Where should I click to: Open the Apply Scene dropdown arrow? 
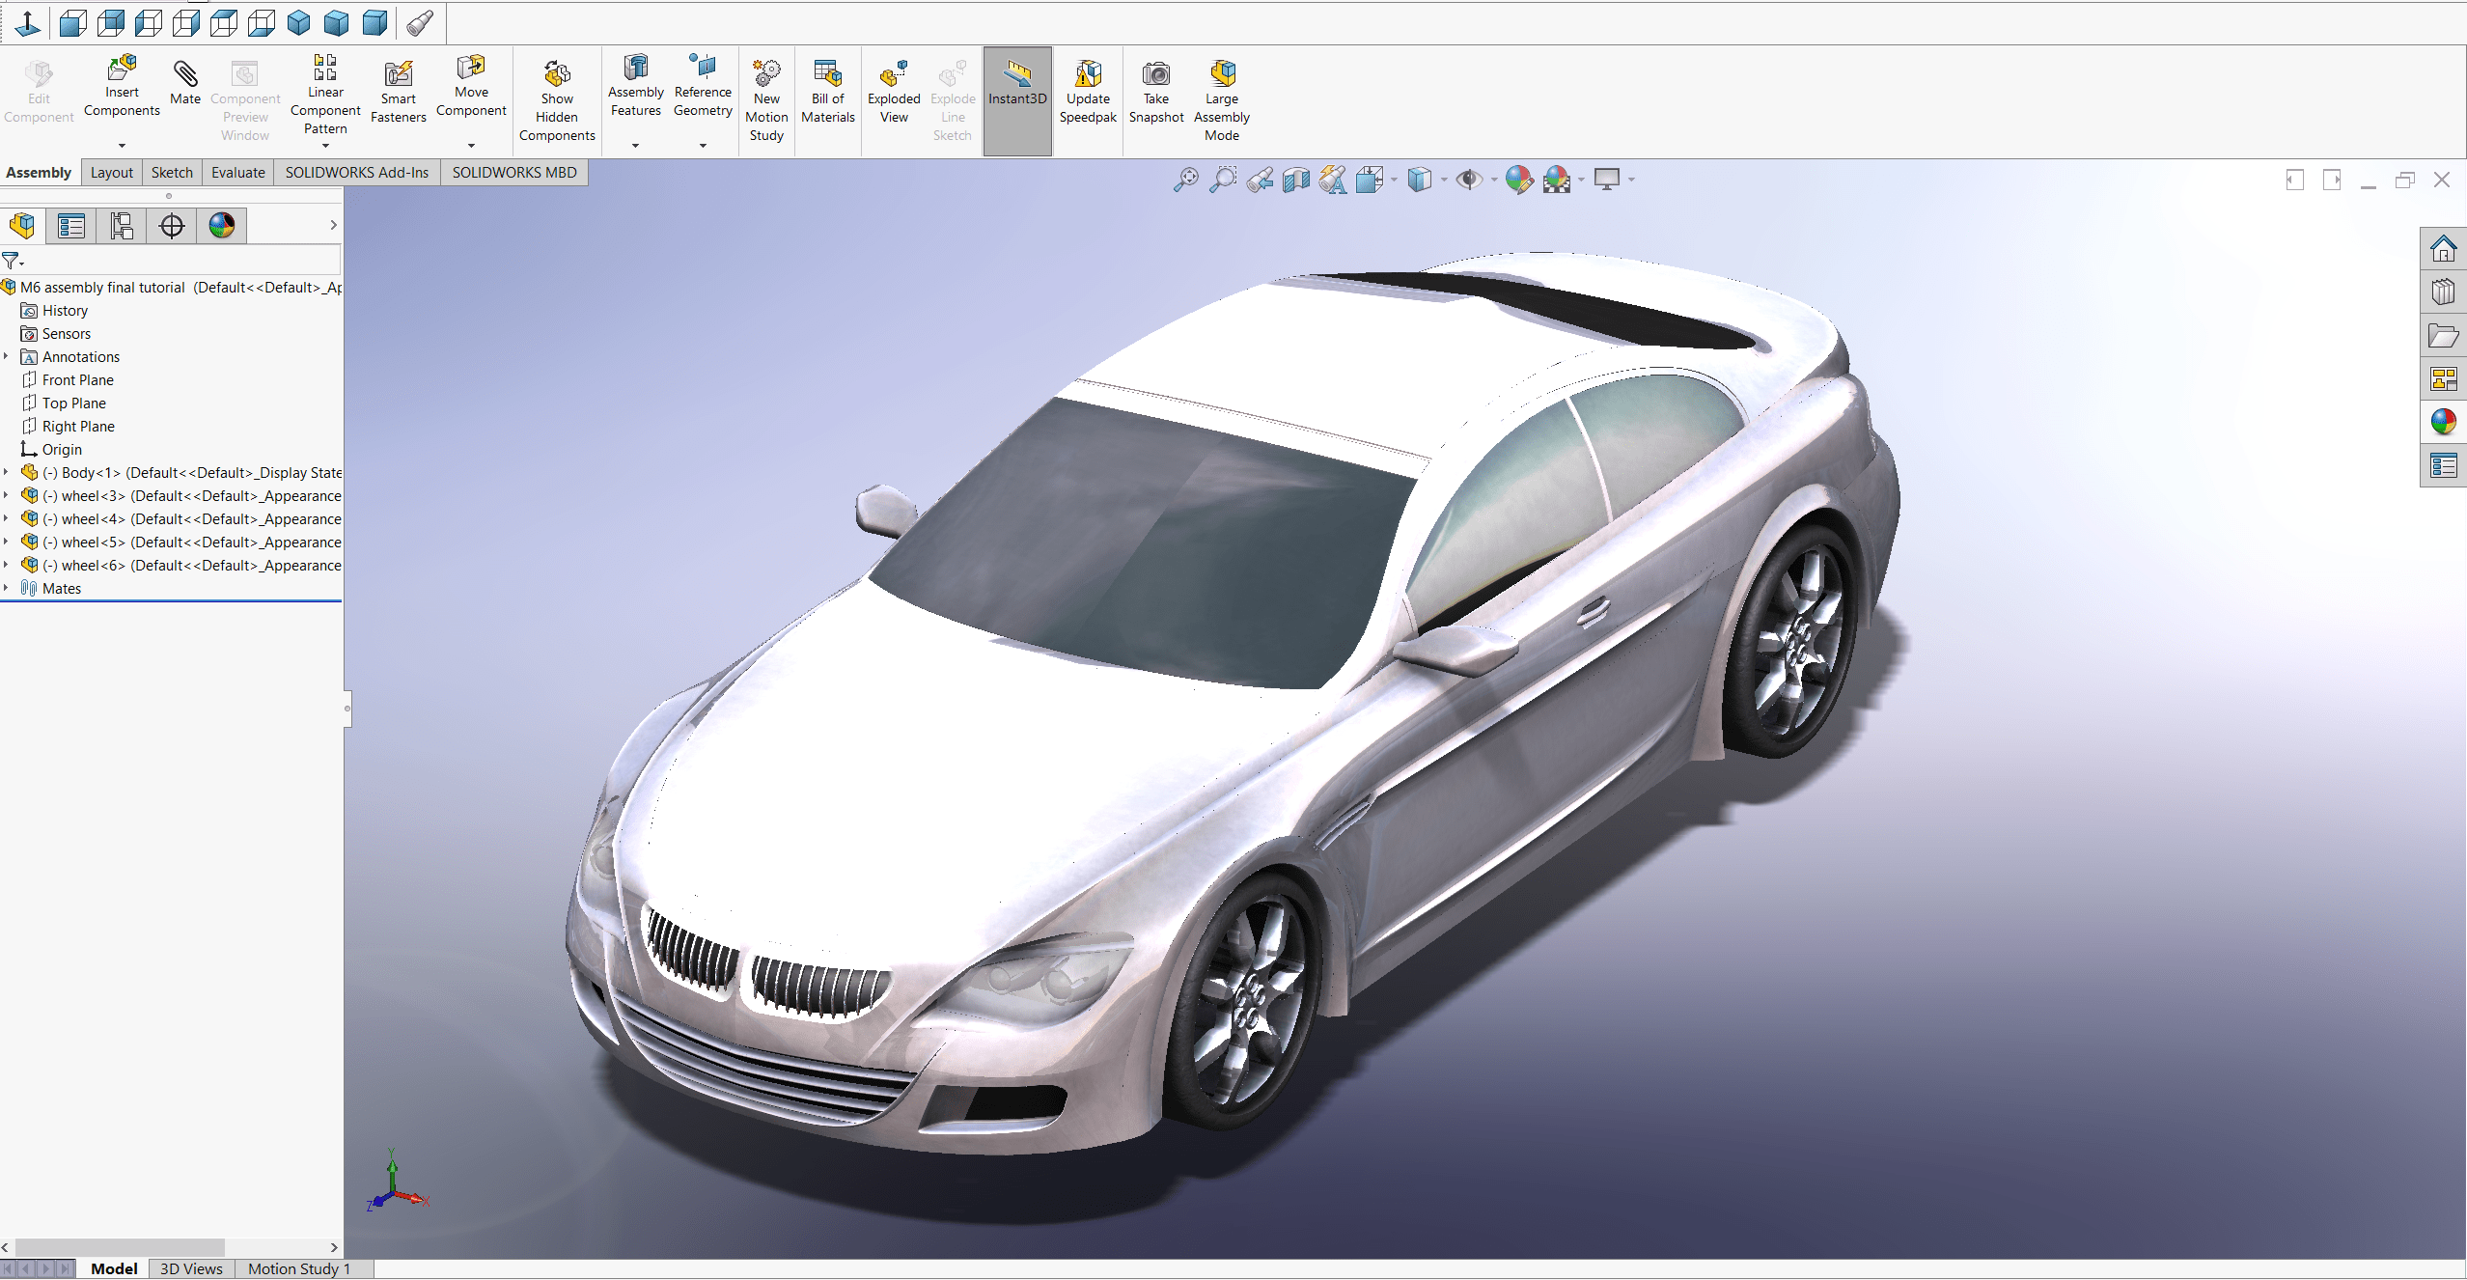[x=1581, y=180]
